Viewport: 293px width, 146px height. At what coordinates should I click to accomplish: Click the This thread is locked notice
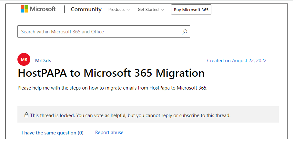(148, 115)
